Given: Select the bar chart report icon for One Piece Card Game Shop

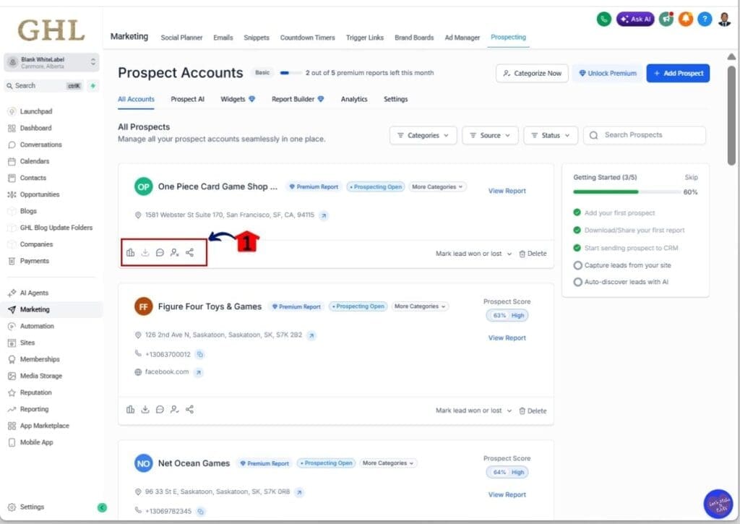Looking at the screenshot, I should pyautogui.click(x=130, y=252).
